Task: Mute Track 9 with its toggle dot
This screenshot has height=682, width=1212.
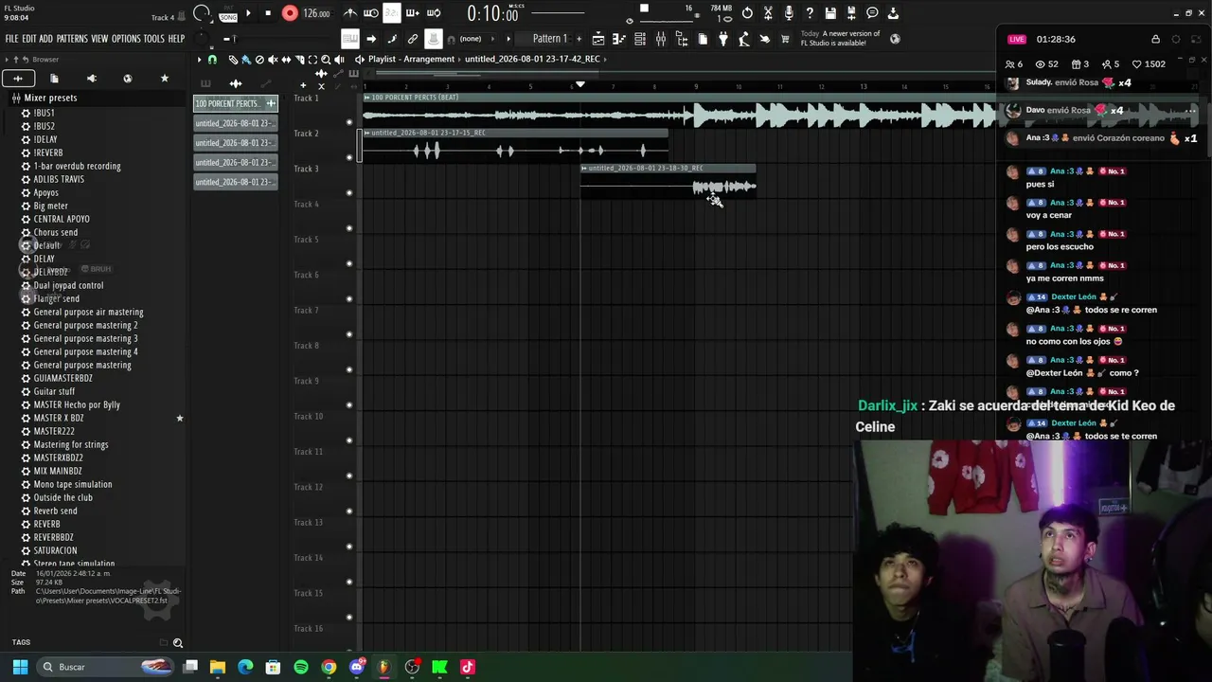Action: point(349,405)
